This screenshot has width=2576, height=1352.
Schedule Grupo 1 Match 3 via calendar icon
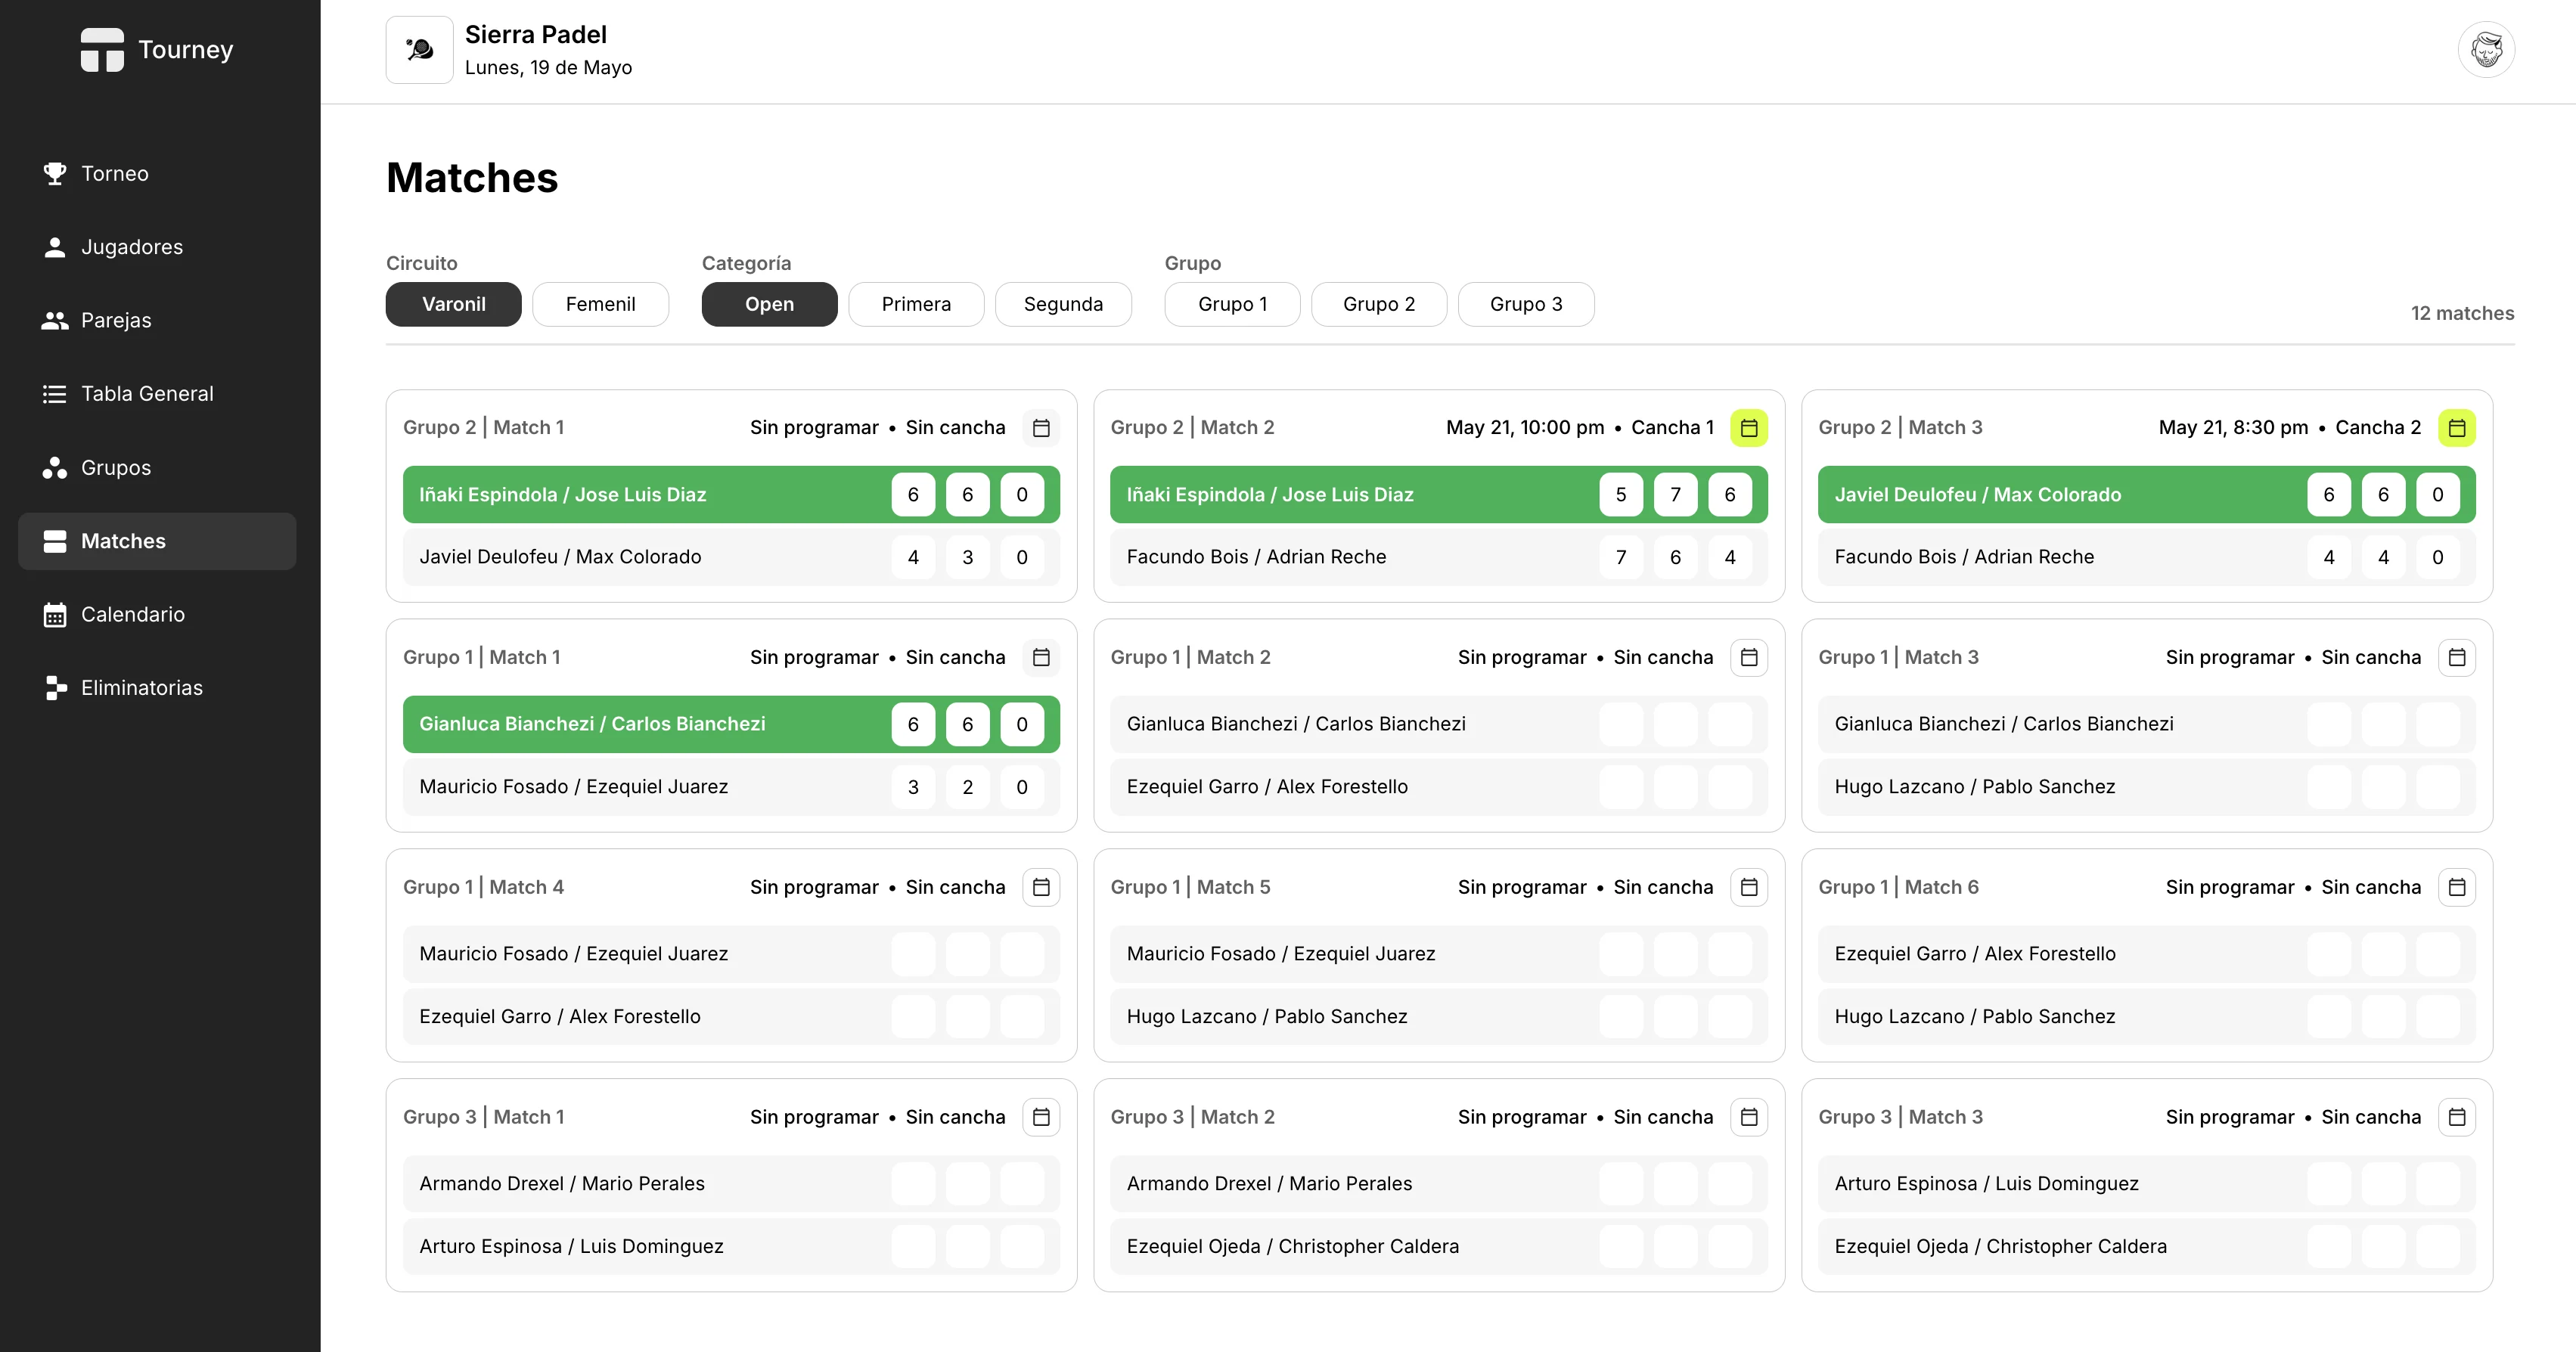pyautogui.click(x=2457, y=657)
